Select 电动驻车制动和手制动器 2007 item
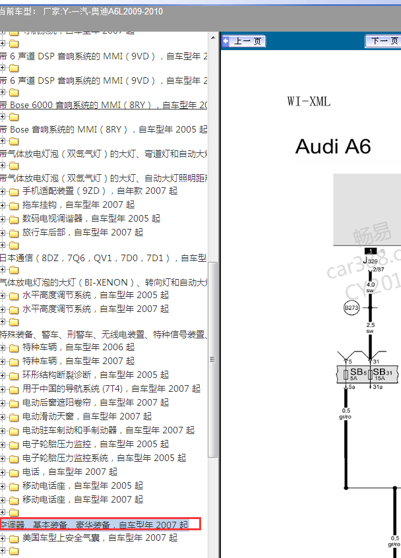The height and width of the screenshot is (558, 401). [109, 430]
